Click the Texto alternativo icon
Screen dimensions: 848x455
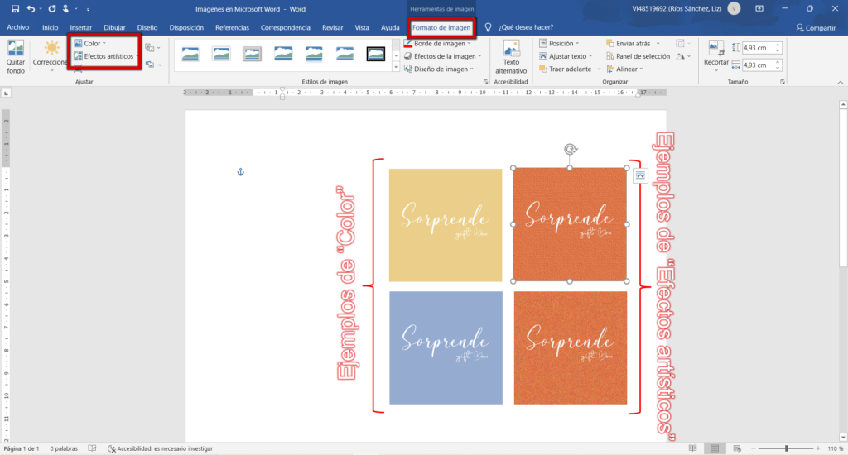point(511,55)
